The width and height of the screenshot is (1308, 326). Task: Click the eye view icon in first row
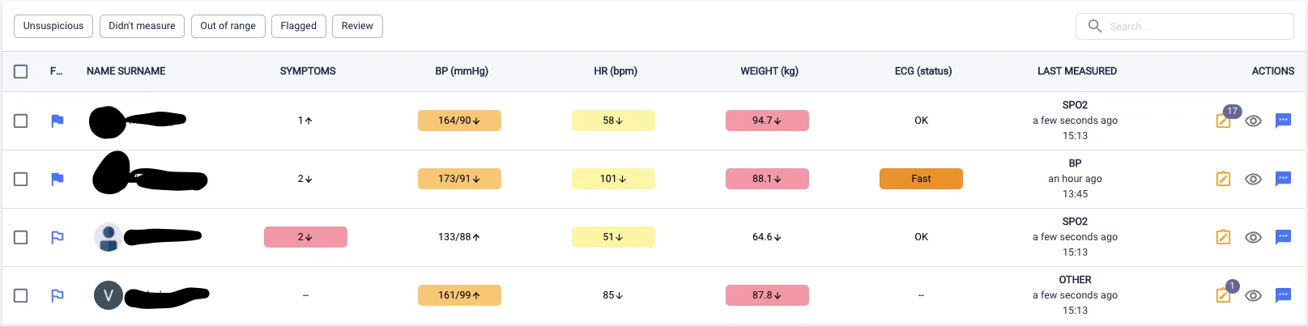(1253, 121)
